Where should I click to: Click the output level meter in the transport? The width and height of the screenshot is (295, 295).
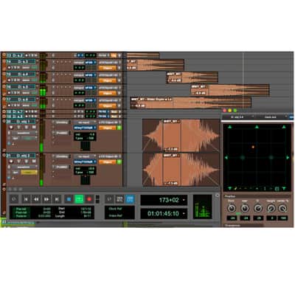203,206
